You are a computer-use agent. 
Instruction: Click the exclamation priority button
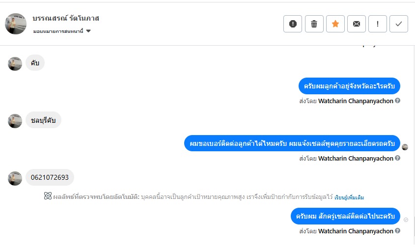pyautogui.click(x=378, y=24)
